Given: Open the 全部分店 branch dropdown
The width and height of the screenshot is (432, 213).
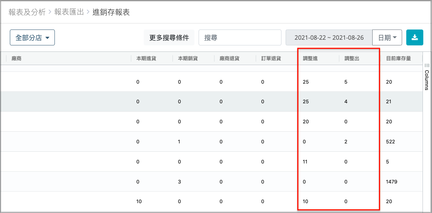Looking at the screenshot, I should point(32,37).
